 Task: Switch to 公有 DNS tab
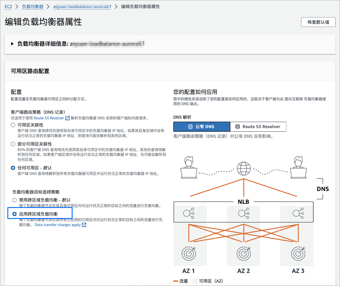point(202,127)
